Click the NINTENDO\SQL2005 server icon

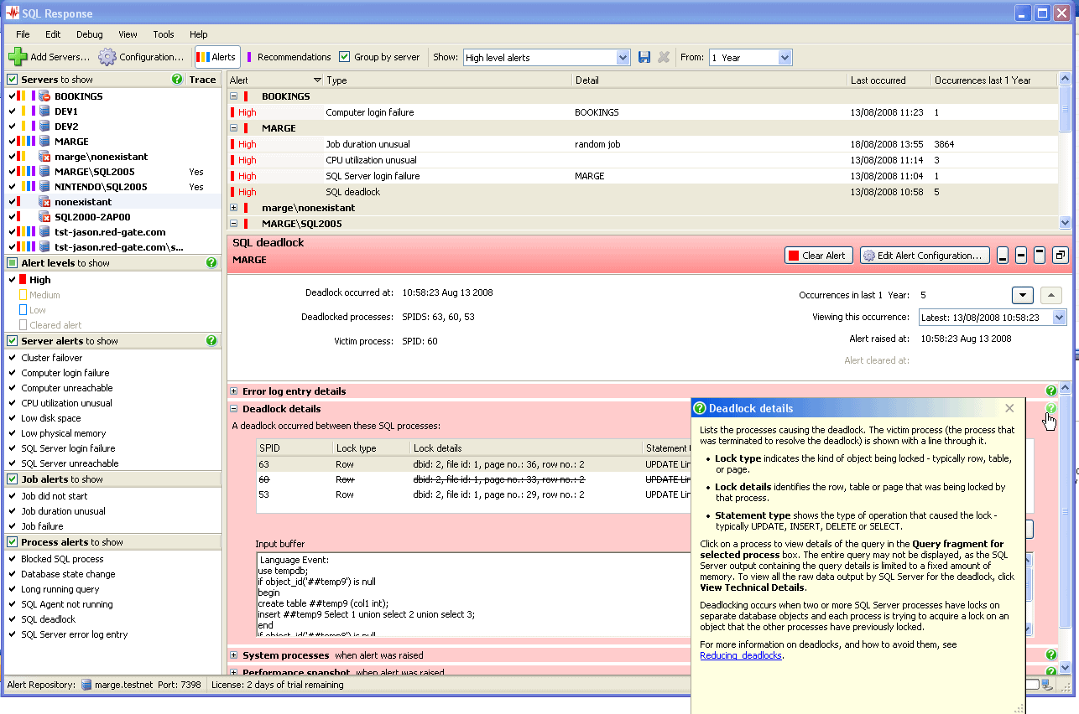pyautogui.click(x=44, y=187)
